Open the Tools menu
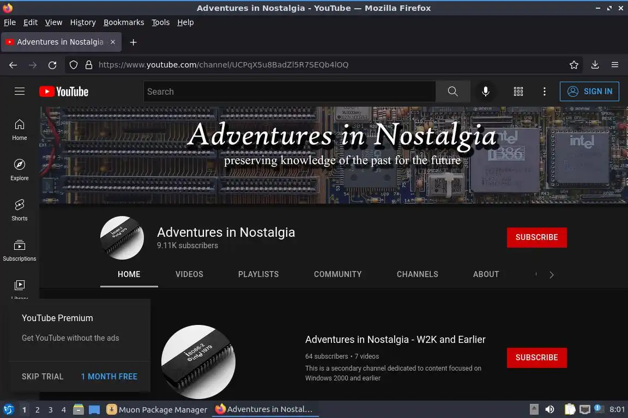628x418 pixels. pos(161,22)
